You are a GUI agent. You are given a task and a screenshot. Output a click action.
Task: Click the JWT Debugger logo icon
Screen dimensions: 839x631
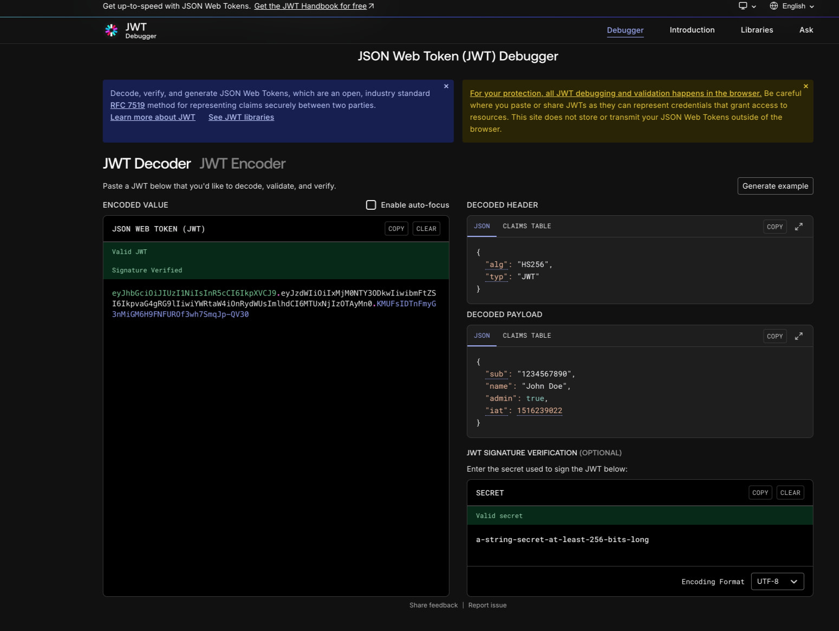pos(111,30)
